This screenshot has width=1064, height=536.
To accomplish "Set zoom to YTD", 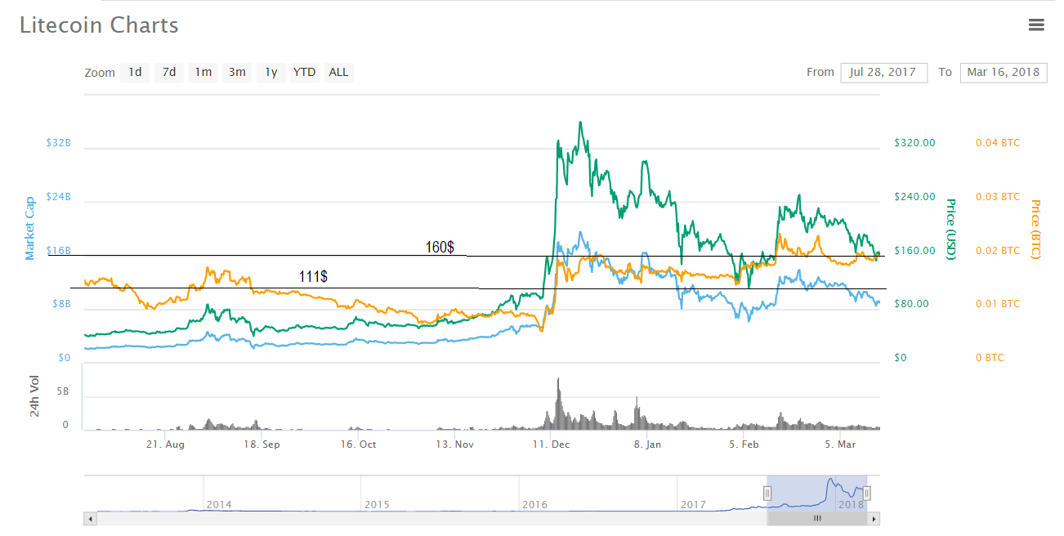I will 305,72.
